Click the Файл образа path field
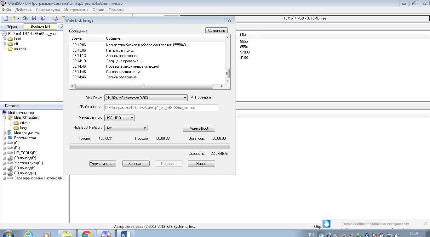This screenshot has width=430, height=237. click(x=161, y=108)
